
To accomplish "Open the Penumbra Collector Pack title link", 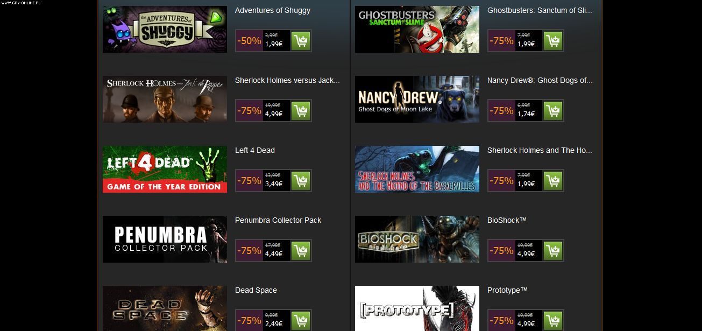I will (x=278, y=220).
